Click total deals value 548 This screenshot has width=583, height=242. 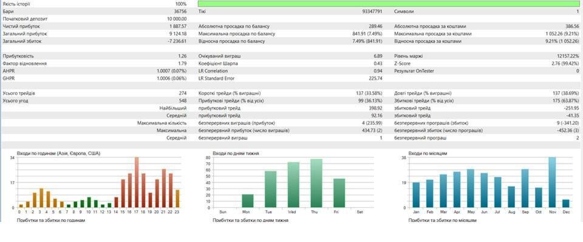(x=183, y=100)
